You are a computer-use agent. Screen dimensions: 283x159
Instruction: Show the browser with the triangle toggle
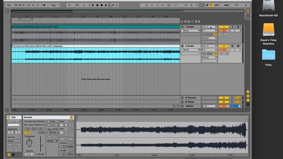pos(7,11)
